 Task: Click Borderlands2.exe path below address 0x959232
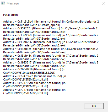[x=34, y=32]
